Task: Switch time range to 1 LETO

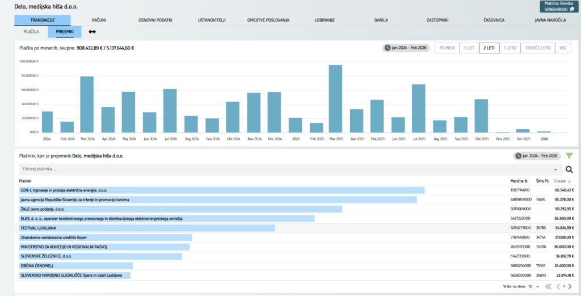Action: tap(509, 48)
